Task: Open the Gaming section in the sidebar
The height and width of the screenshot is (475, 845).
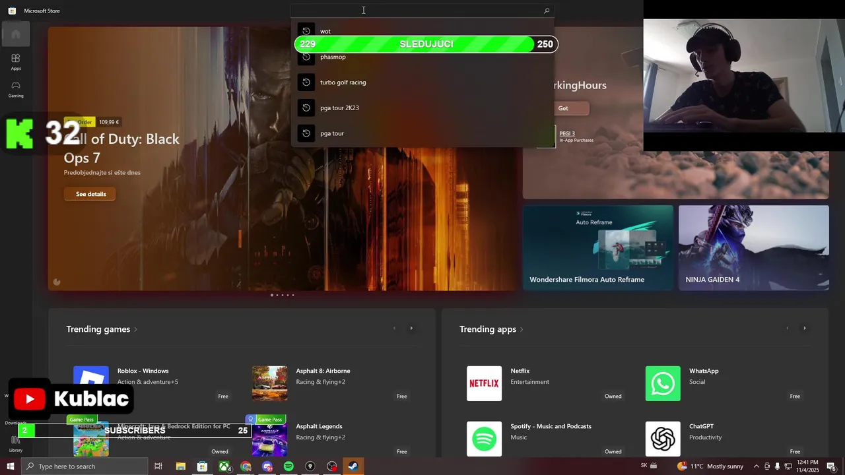Action: point(16,89)
